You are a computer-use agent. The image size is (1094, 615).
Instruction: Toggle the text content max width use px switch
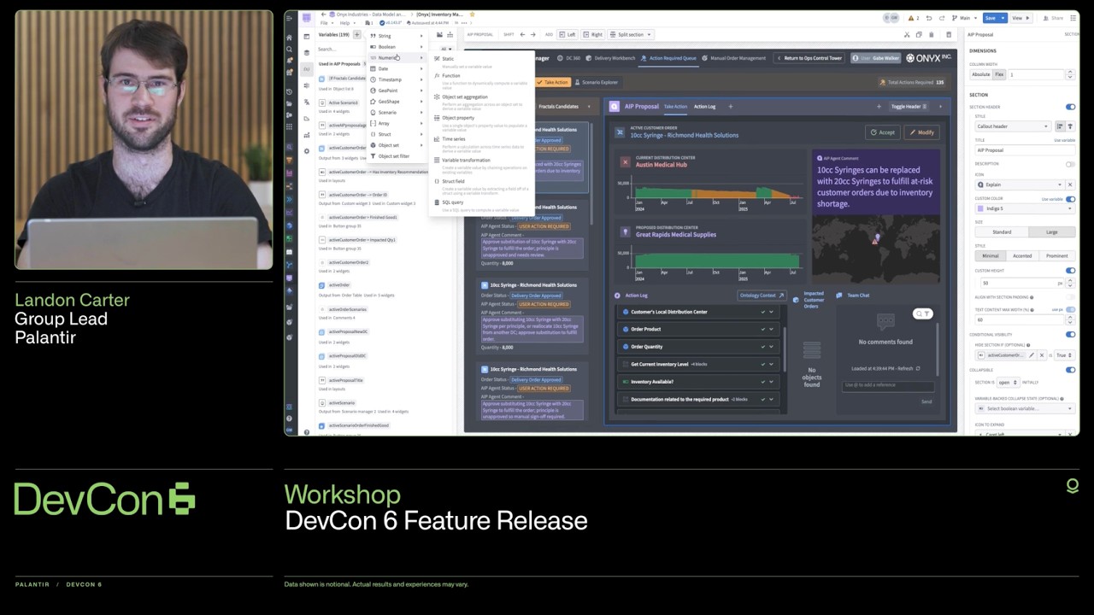coord(1070,309)
